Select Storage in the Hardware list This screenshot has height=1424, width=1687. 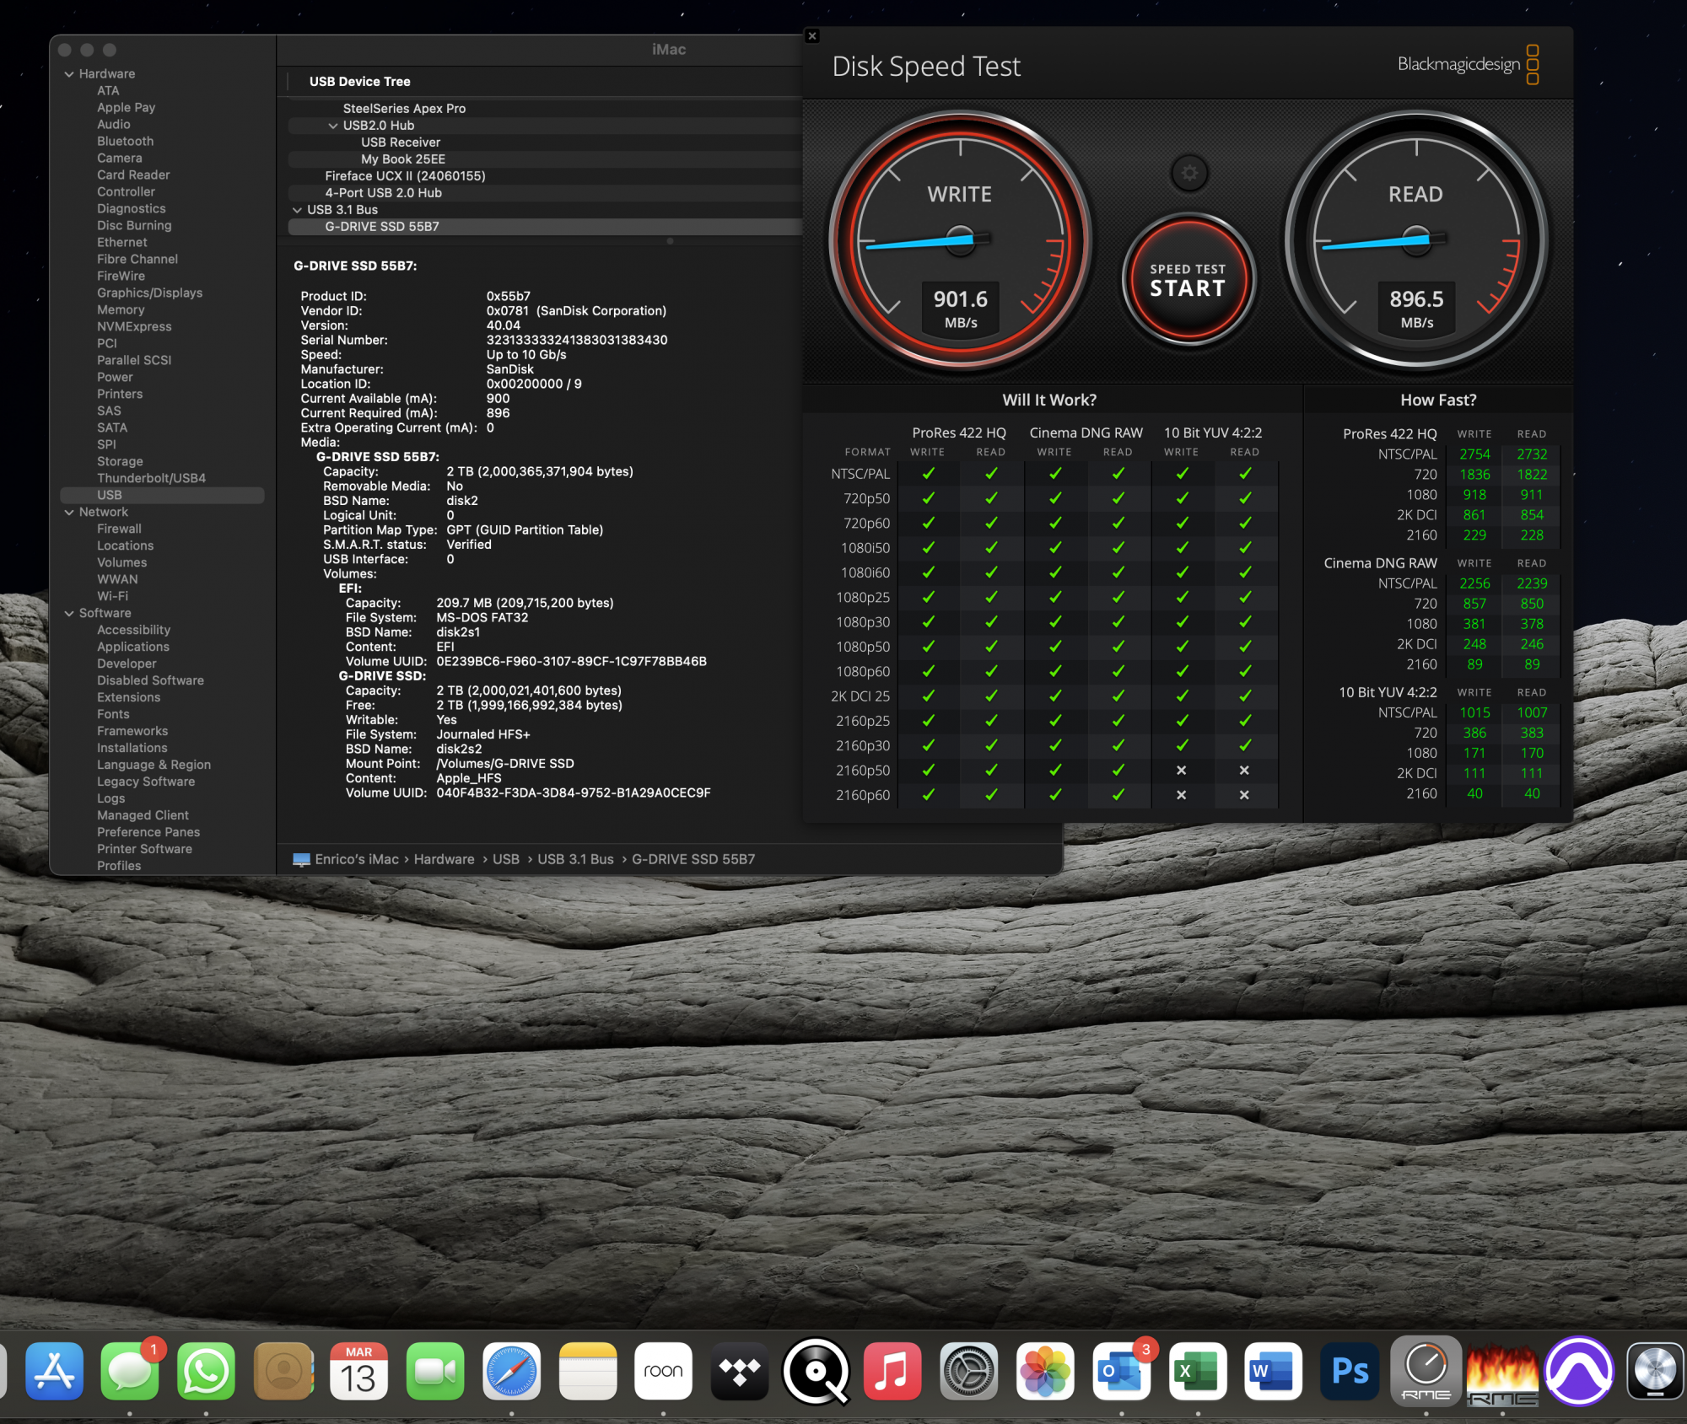(x=120, y=461)
